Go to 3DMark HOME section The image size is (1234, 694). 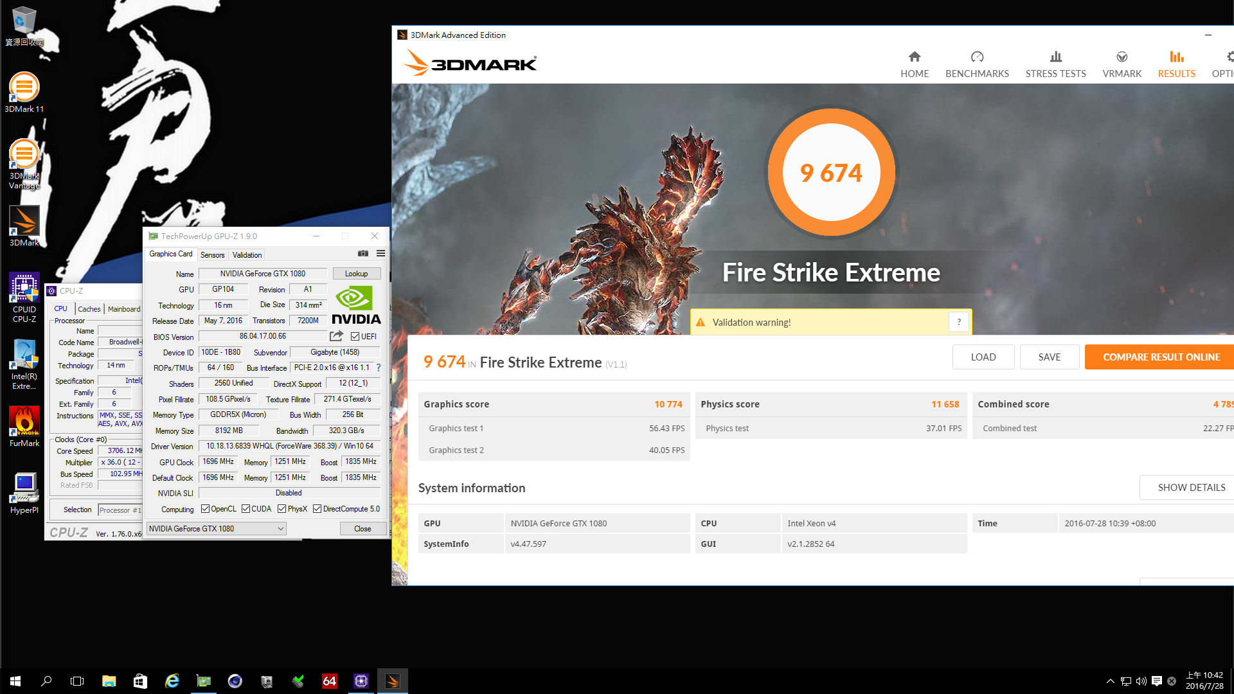915,65
